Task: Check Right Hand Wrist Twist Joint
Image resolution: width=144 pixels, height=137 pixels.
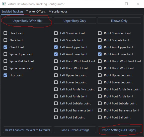Action: pos(100,61)
